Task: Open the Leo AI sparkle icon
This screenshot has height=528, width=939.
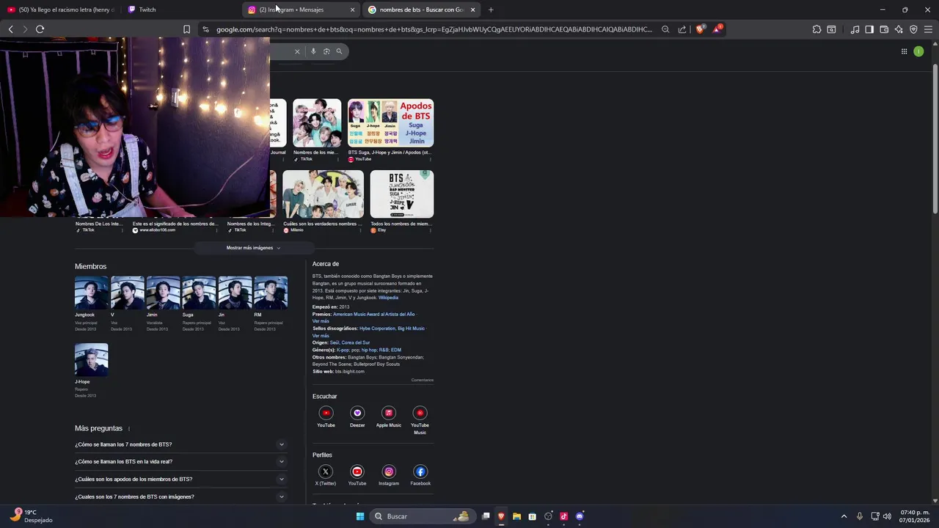Action: 899,29
